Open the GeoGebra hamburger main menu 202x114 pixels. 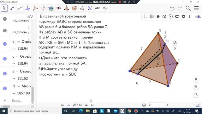196,8
